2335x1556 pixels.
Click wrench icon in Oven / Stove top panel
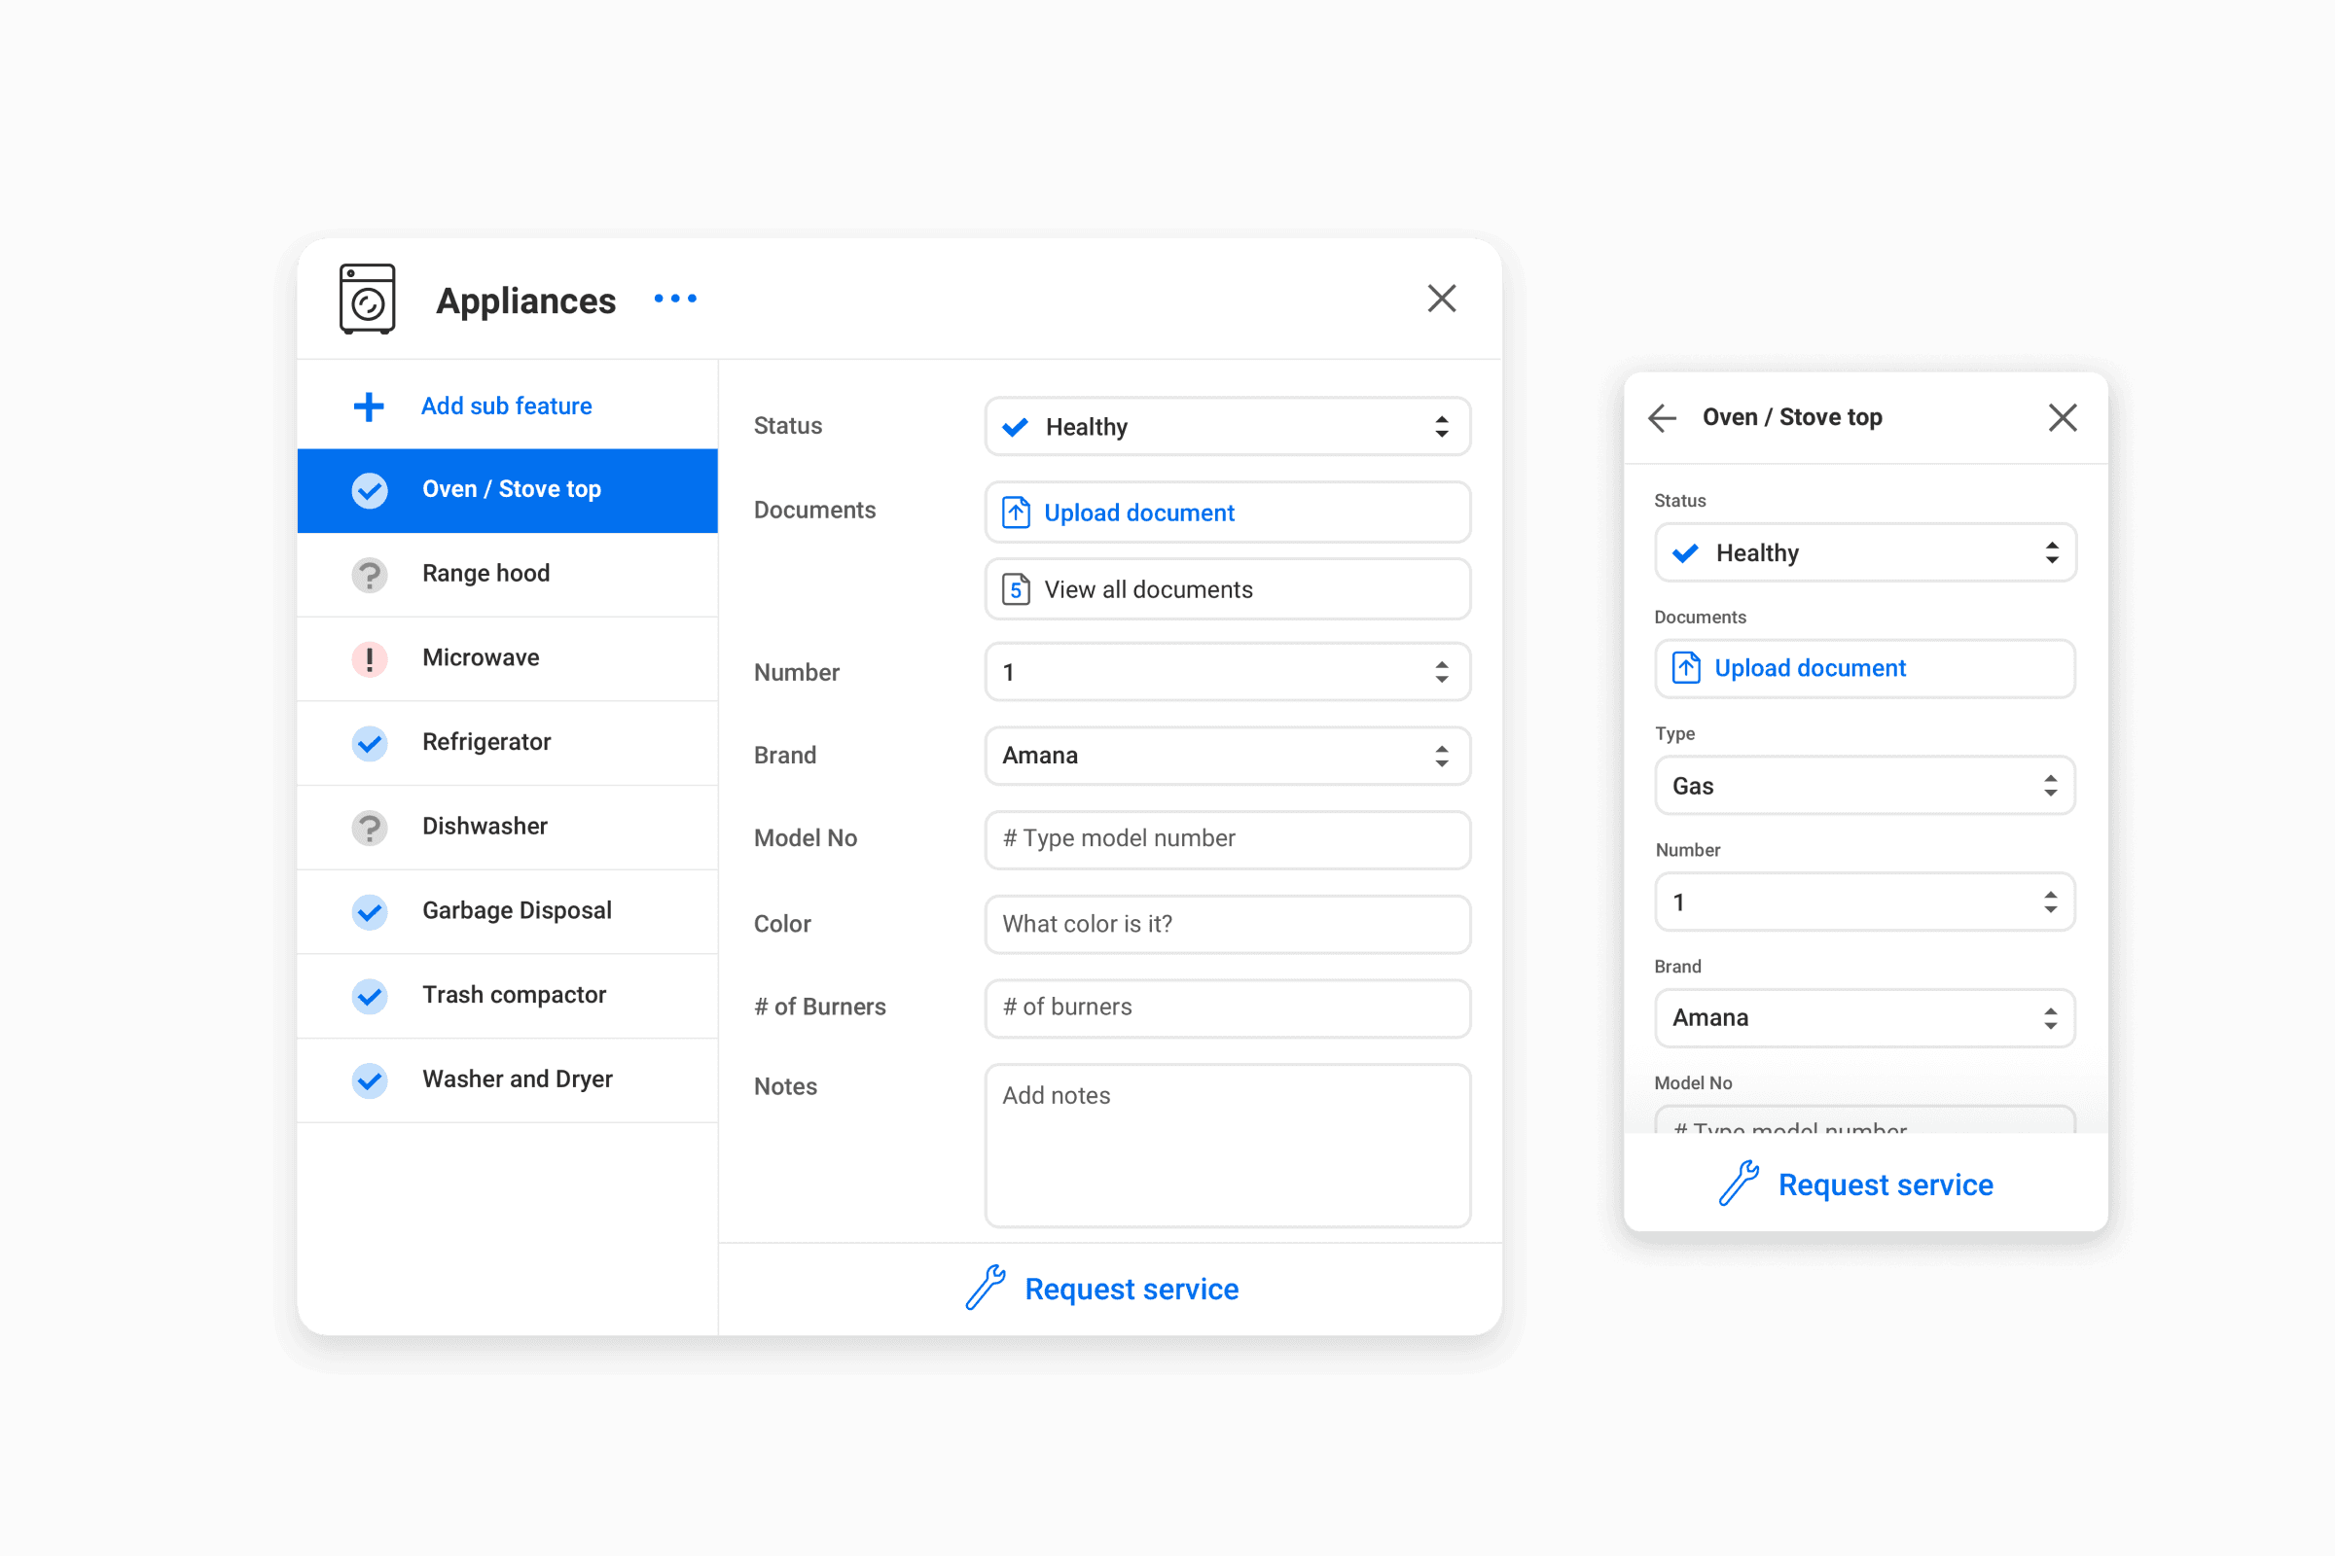tap(1740, 1184)
